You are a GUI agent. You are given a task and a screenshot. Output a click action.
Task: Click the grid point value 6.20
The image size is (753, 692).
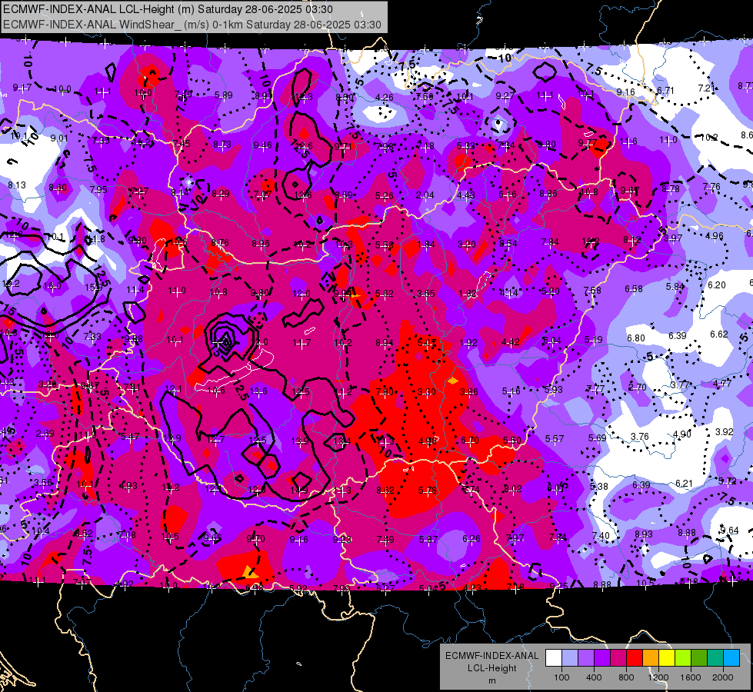(x=717, y=284)
